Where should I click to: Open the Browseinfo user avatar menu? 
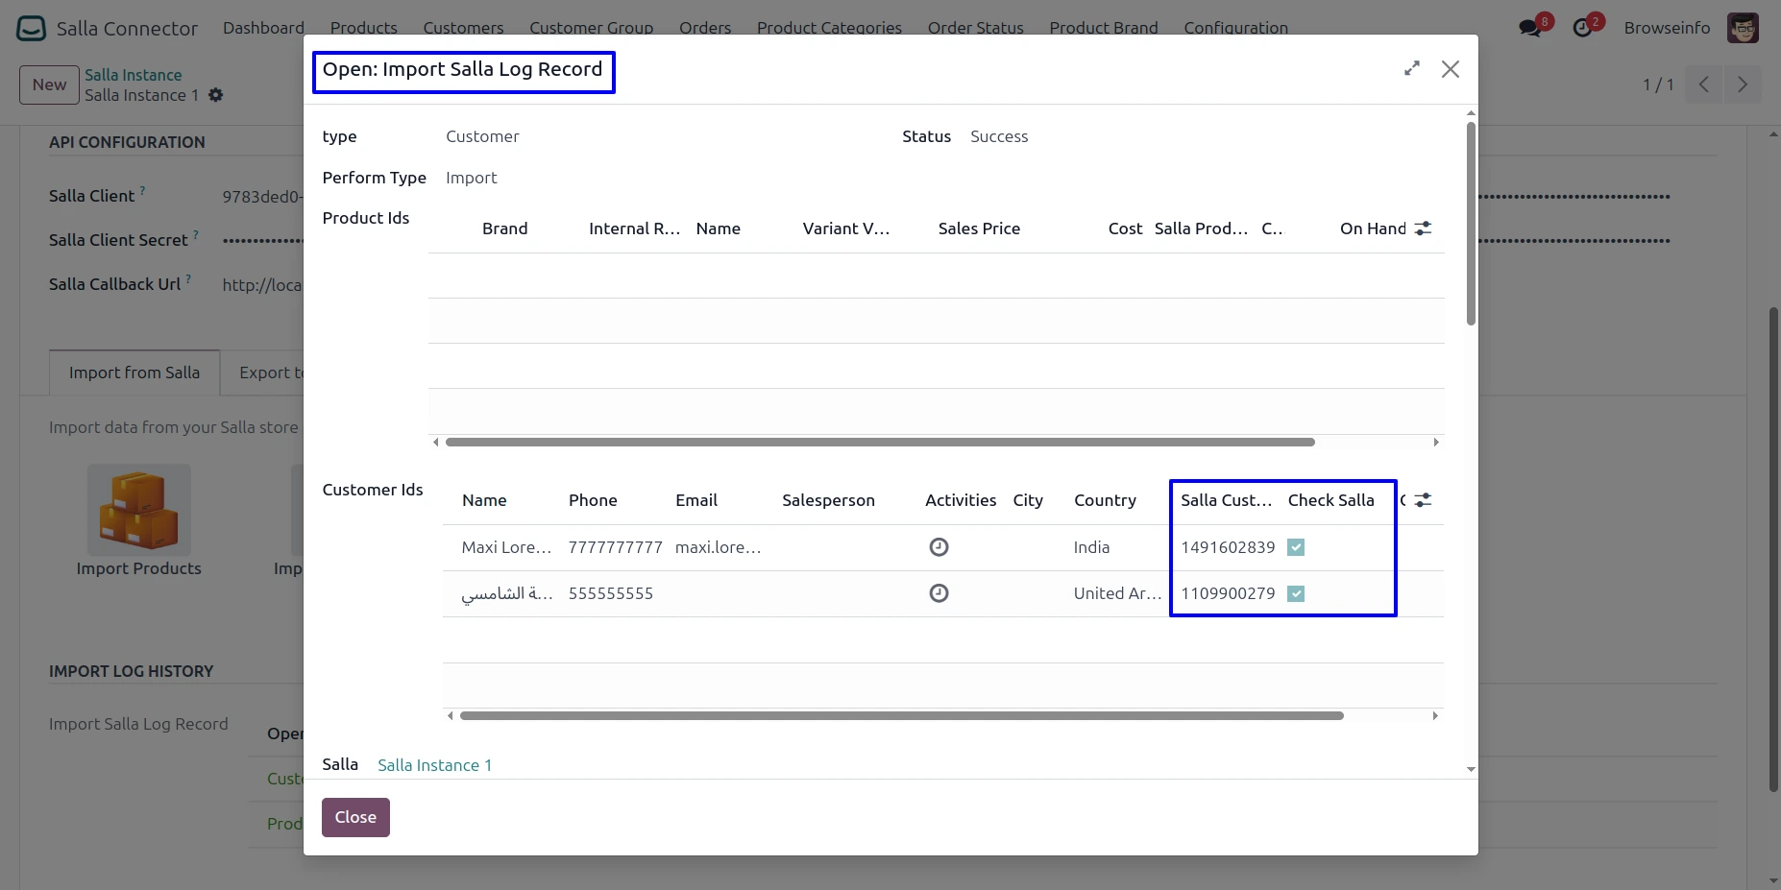1742,28
